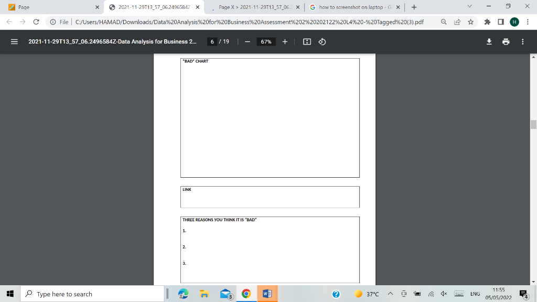Print the PDF file
The image size is (537, 302).
pos(506,41)
